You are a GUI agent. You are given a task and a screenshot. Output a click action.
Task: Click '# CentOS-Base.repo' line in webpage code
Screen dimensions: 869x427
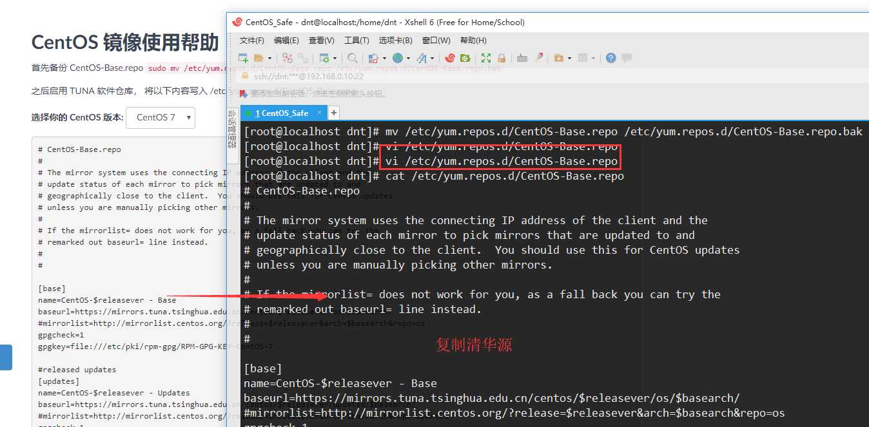[x=79, y=149]
